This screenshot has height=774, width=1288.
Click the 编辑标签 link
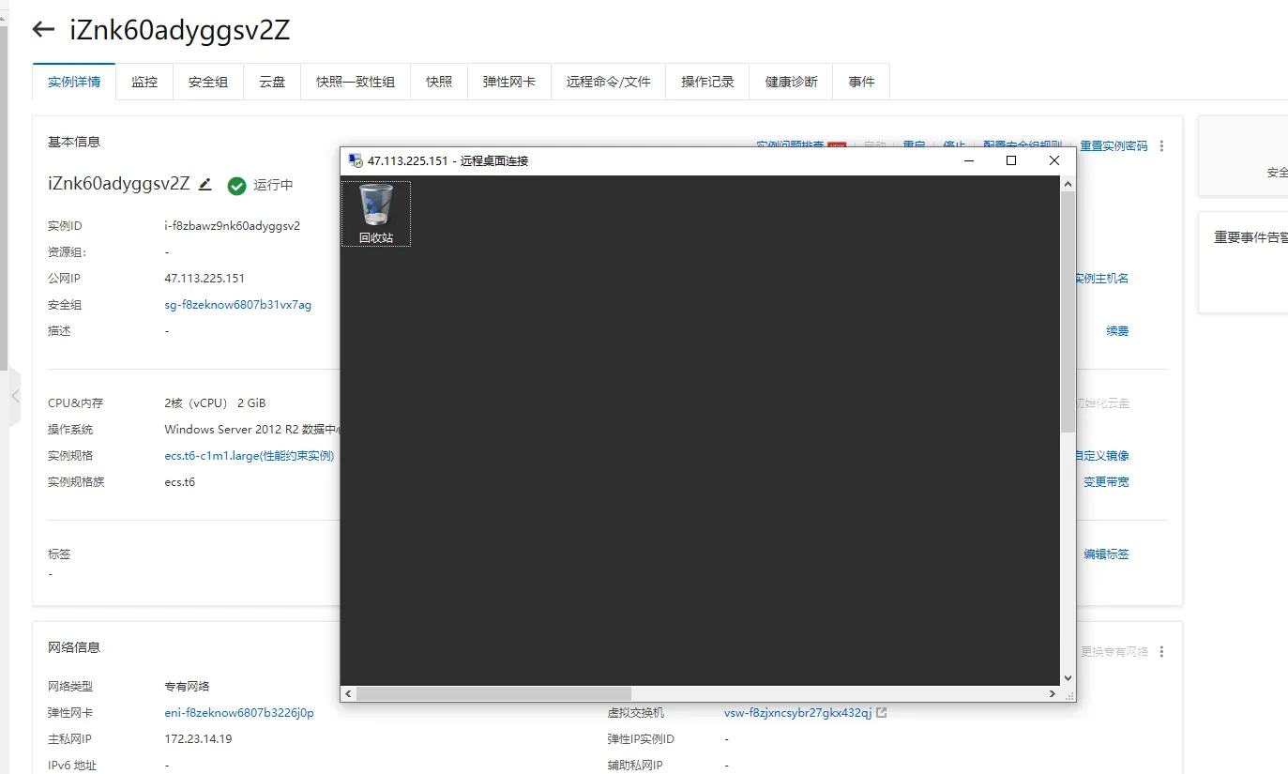(x=1107, y=554)
